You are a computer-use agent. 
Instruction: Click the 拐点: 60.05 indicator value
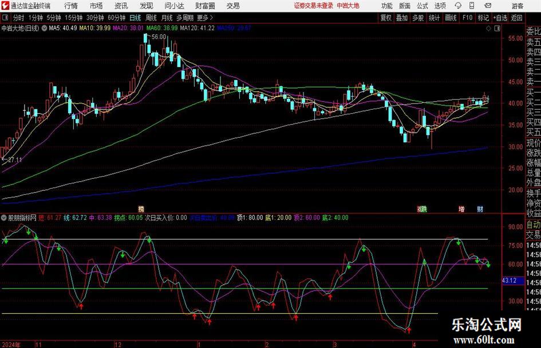128,218
